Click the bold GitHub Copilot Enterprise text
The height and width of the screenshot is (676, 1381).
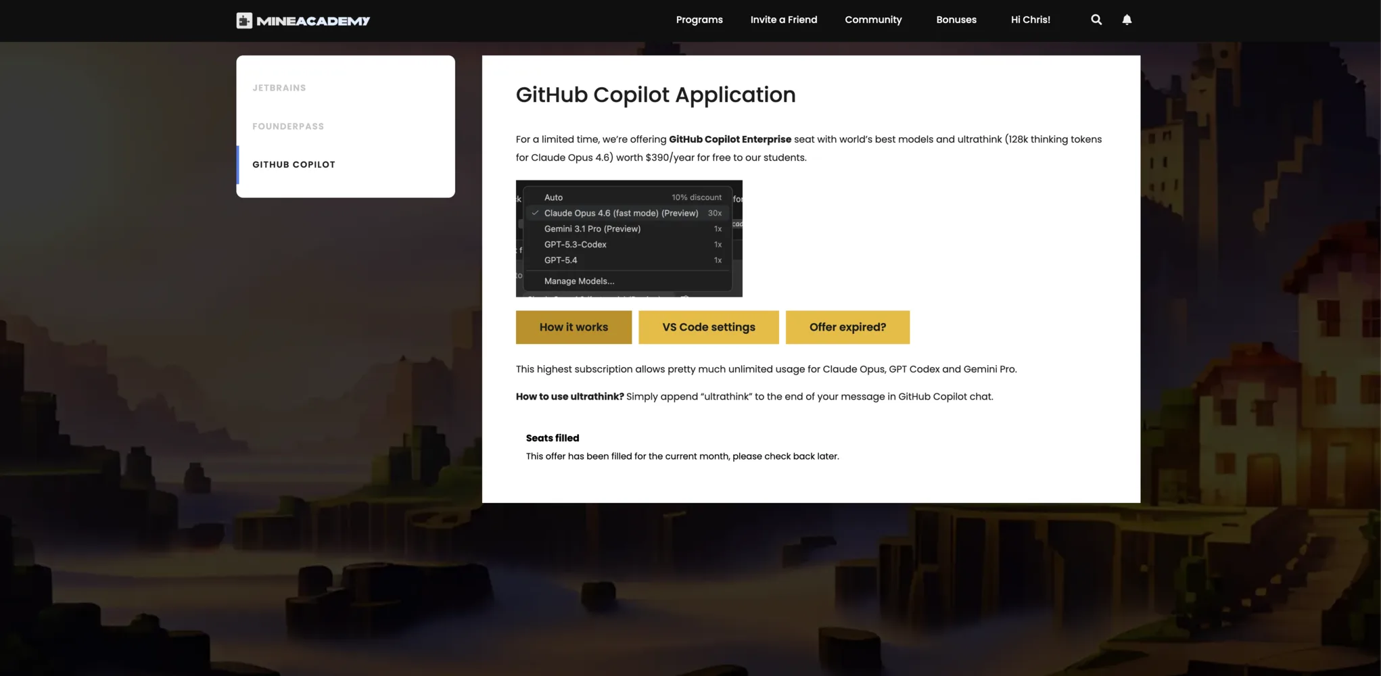coord(730,139)
